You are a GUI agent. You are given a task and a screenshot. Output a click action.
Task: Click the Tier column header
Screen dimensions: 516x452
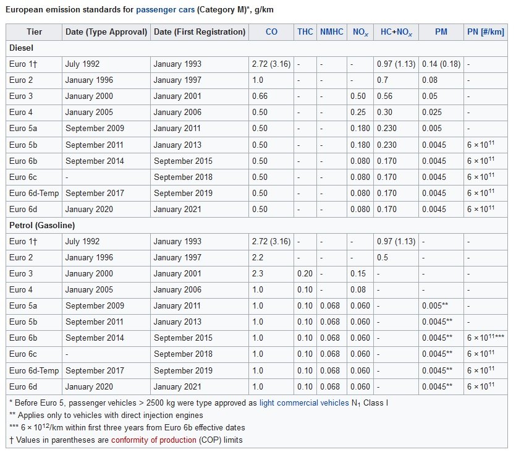click(x=34, y=32)
